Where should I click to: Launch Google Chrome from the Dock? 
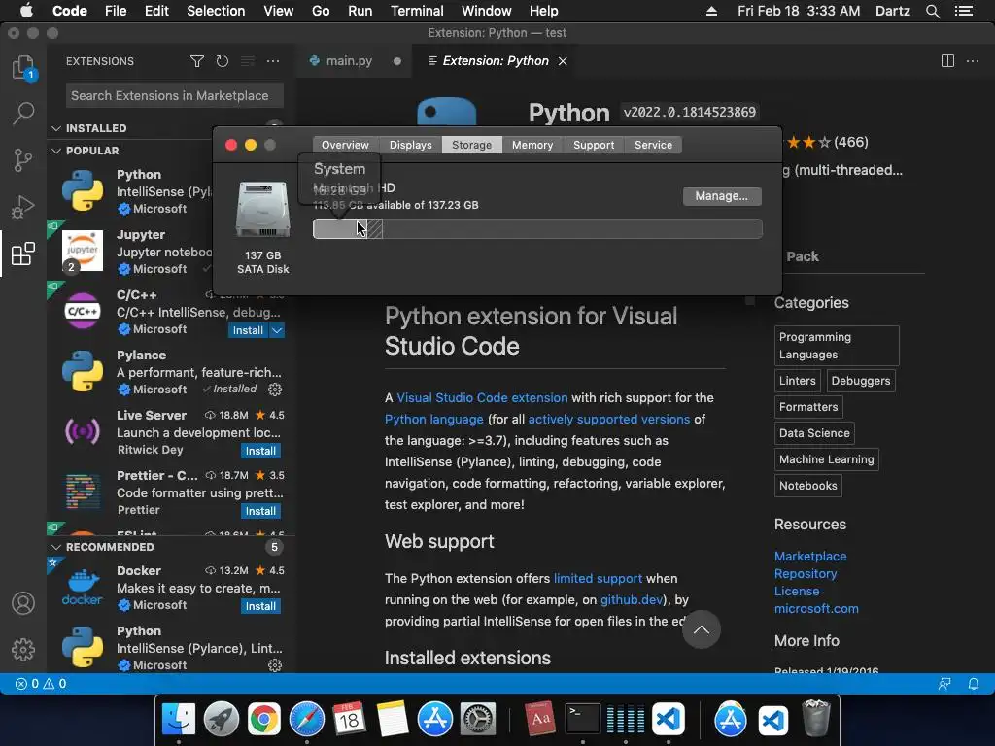pyautogui.click(x=264, y=719)
